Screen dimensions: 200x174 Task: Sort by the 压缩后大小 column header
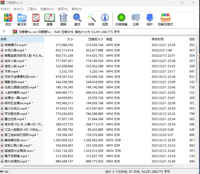coord(89,39)
